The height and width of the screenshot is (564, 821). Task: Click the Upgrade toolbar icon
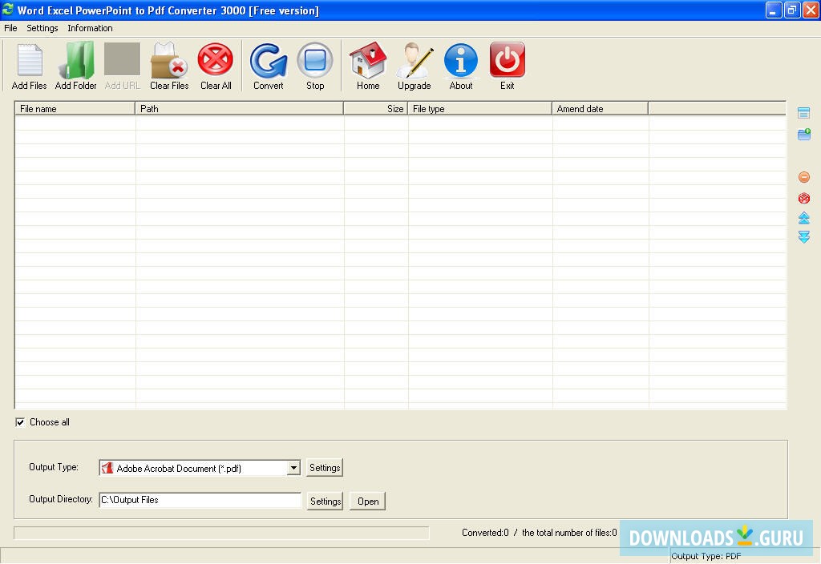point(415,59)
